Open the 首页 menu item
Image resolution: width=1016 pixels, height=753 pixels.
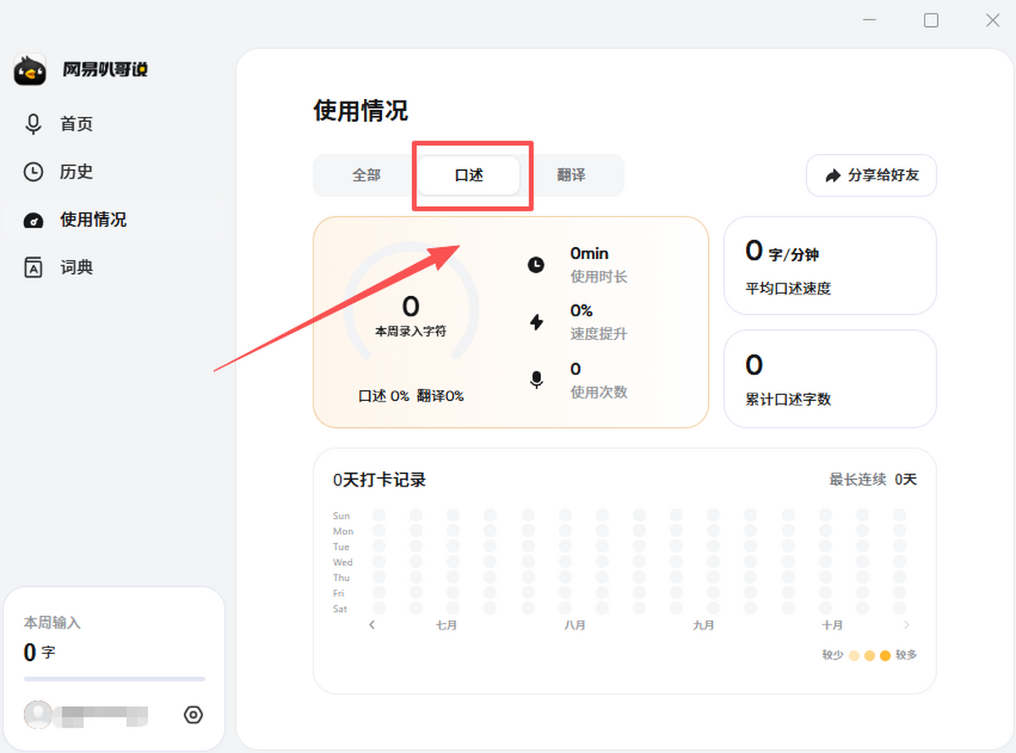(x=114, y=124)
